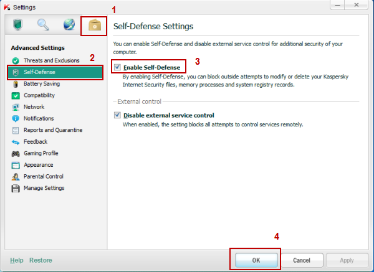This screenshot has width=374, height=272.
Task: Click the Appearance window icon
Action: (16, 165)
